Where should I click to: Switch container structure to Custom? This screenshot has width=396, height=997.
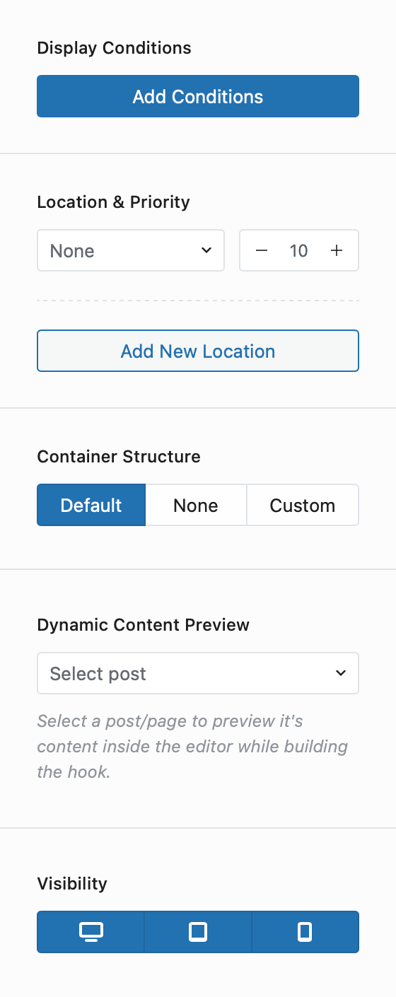303,505
